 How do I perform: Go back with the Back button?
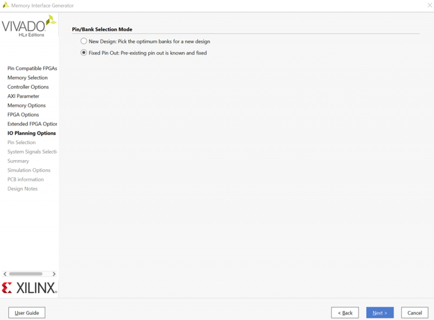click(x=345, y=313)
